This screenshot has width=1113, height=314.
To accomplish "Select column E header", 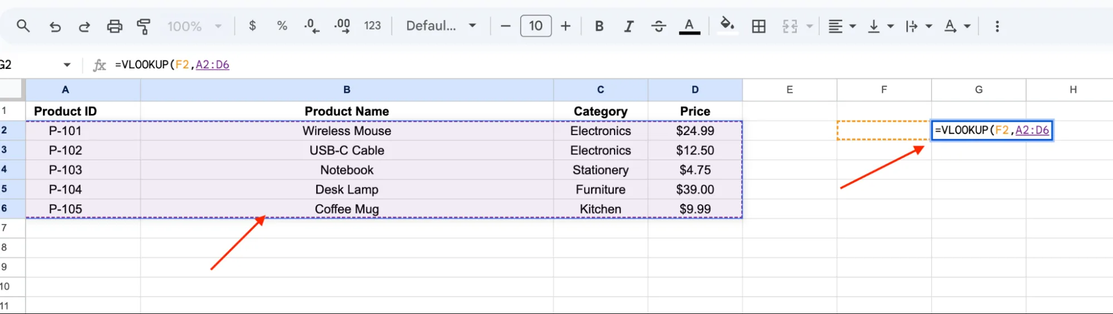I will 790,89.
